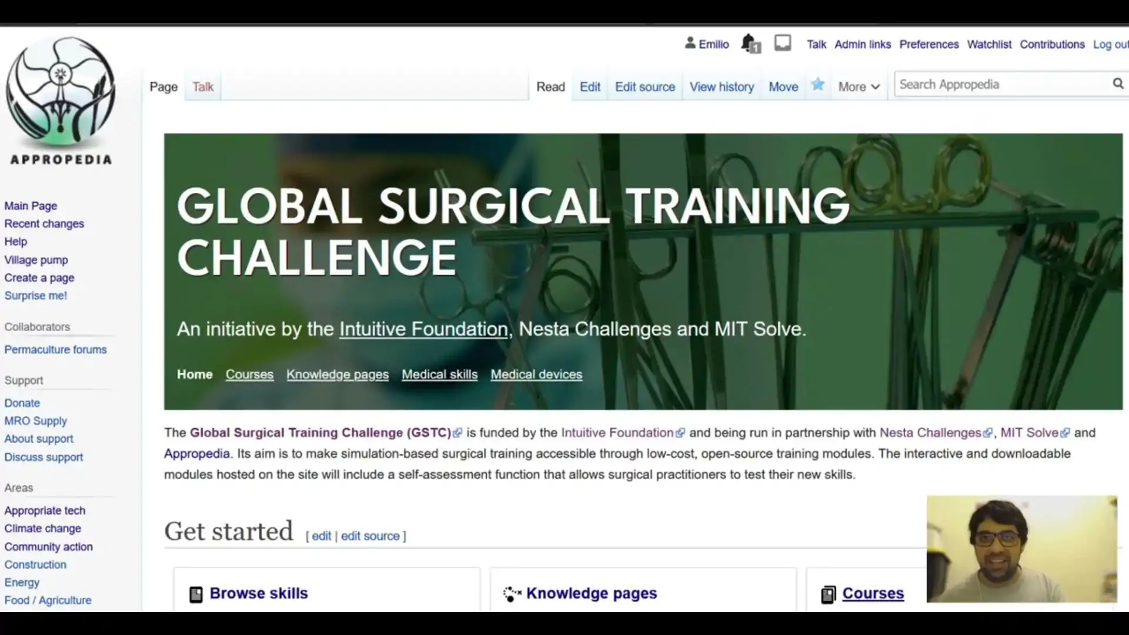1129x635 pixels.
Task: Click the search magnifier icon
Action: tap(1117, 84)
